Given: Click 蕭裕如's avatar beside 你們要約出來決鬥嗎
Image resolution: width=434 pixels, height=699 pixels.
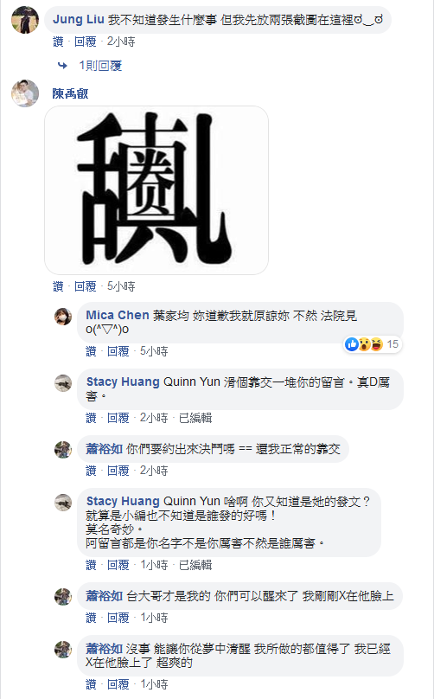Looking at the screenshot, I should (x=63, y=449).
